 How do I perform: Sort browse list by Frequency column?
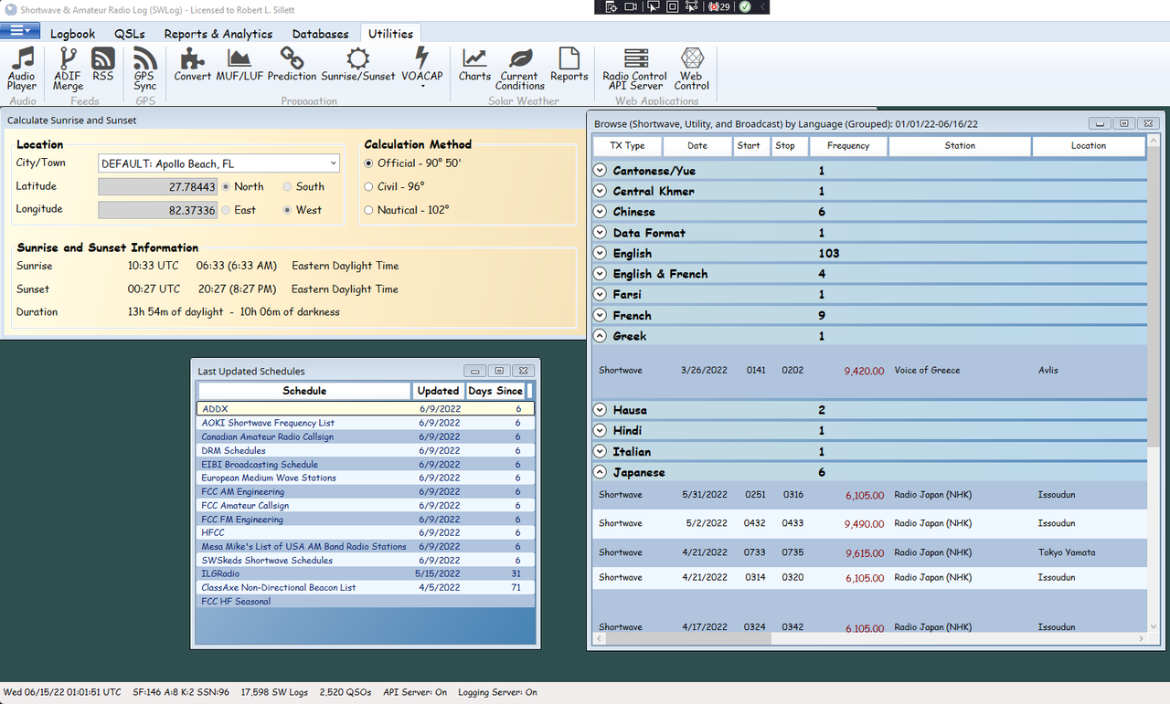click(x=848, y=145)
